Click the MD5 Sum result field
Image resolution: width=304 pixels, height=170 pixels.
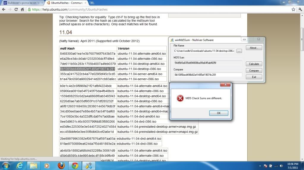click(208, 63)
